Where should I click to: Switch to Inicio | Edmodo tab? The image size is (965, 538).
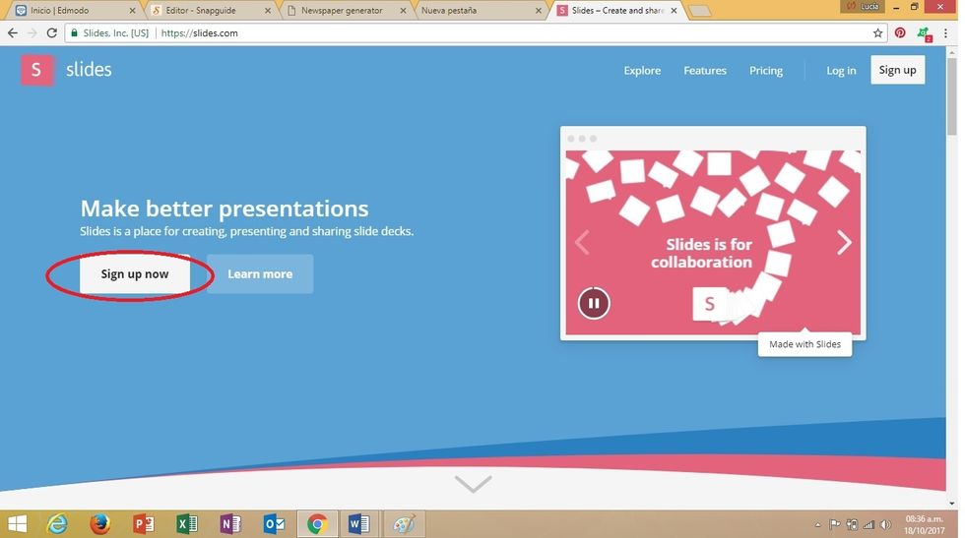coord(73,11)
